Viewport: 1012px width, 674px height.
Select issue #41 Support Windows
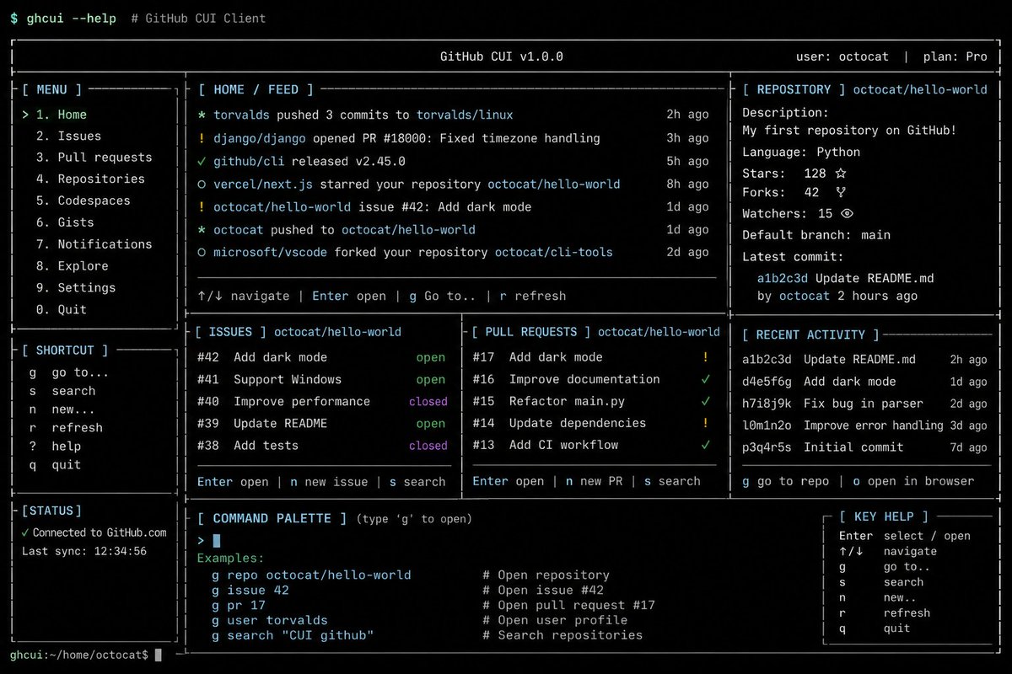(322, 379)
